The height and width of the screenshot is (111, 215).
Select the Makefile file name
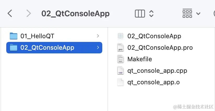140,59
